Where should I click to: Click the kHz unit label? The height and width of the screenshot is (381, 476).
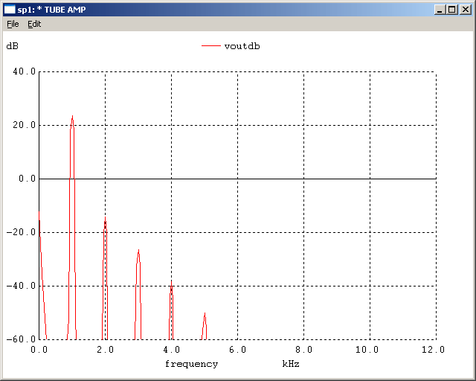click(291, 364)
